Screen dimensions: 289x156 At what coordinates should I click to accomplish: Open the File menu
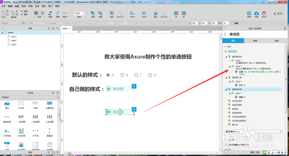pyautogui.click(x=3, y=6)
